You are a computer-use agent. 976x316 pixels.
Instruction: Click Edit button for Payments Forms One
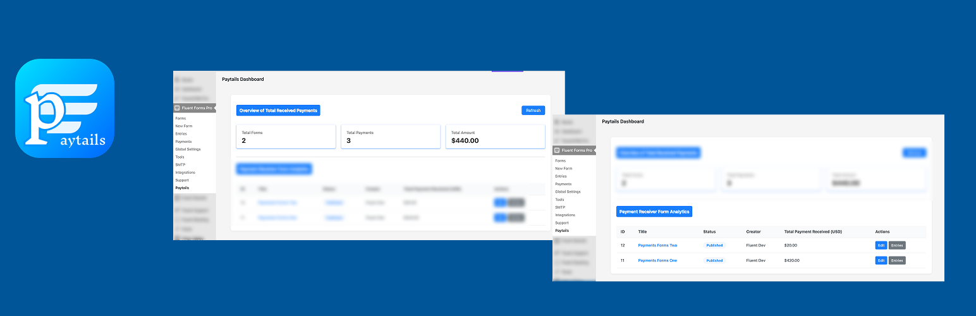click(881, 260)
